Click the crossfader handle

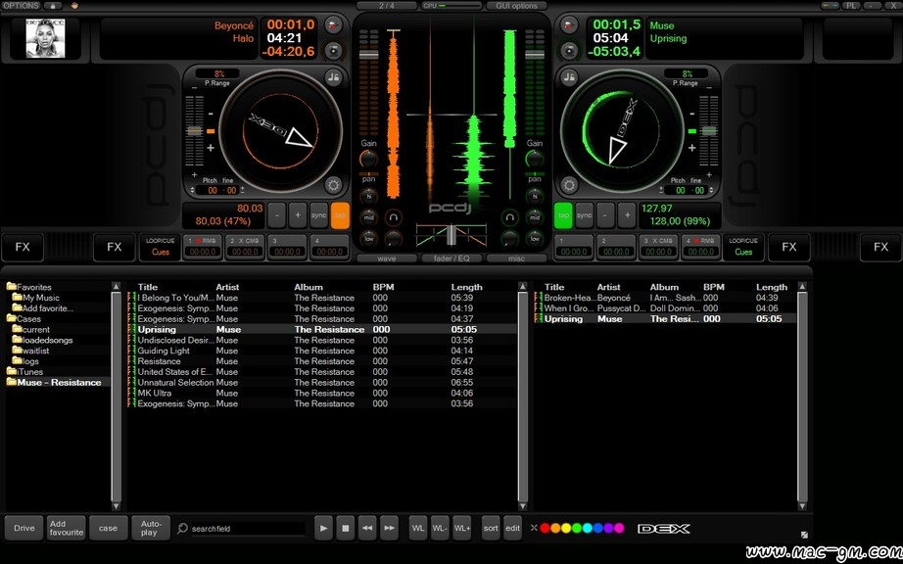451,235
